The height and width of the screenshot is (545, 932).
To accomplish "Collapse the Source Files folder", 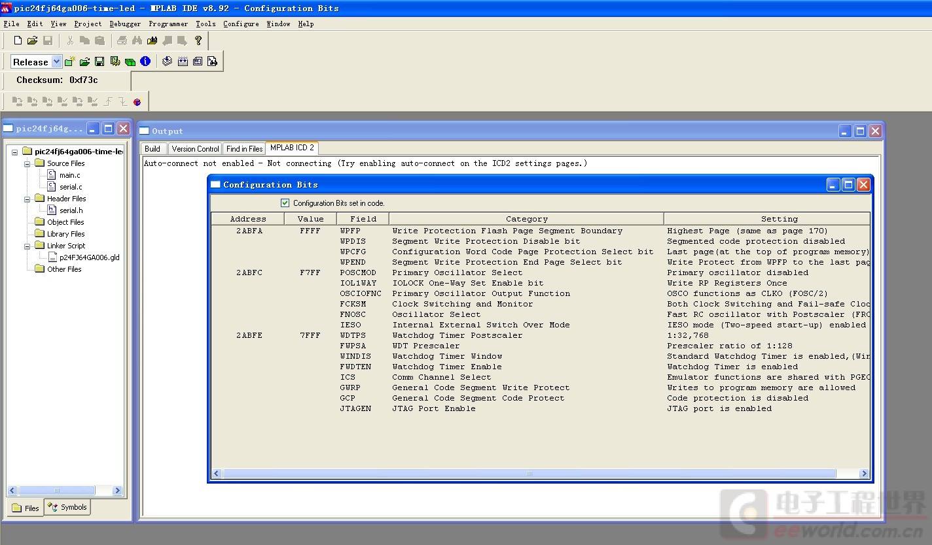I will pyautogui.click(x=27, y=163).
